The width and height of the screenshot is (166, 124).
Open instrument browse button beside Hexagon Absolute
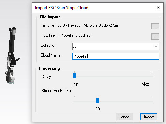click(x=155, y=26)
